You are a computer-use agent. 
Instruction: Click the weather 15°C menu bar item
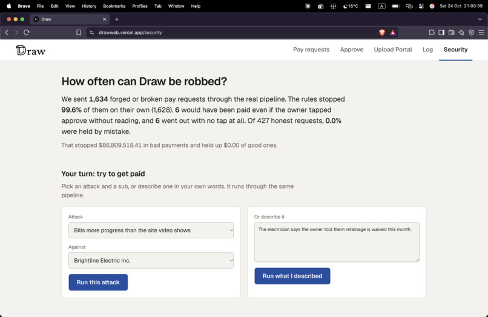coord(351,6)
